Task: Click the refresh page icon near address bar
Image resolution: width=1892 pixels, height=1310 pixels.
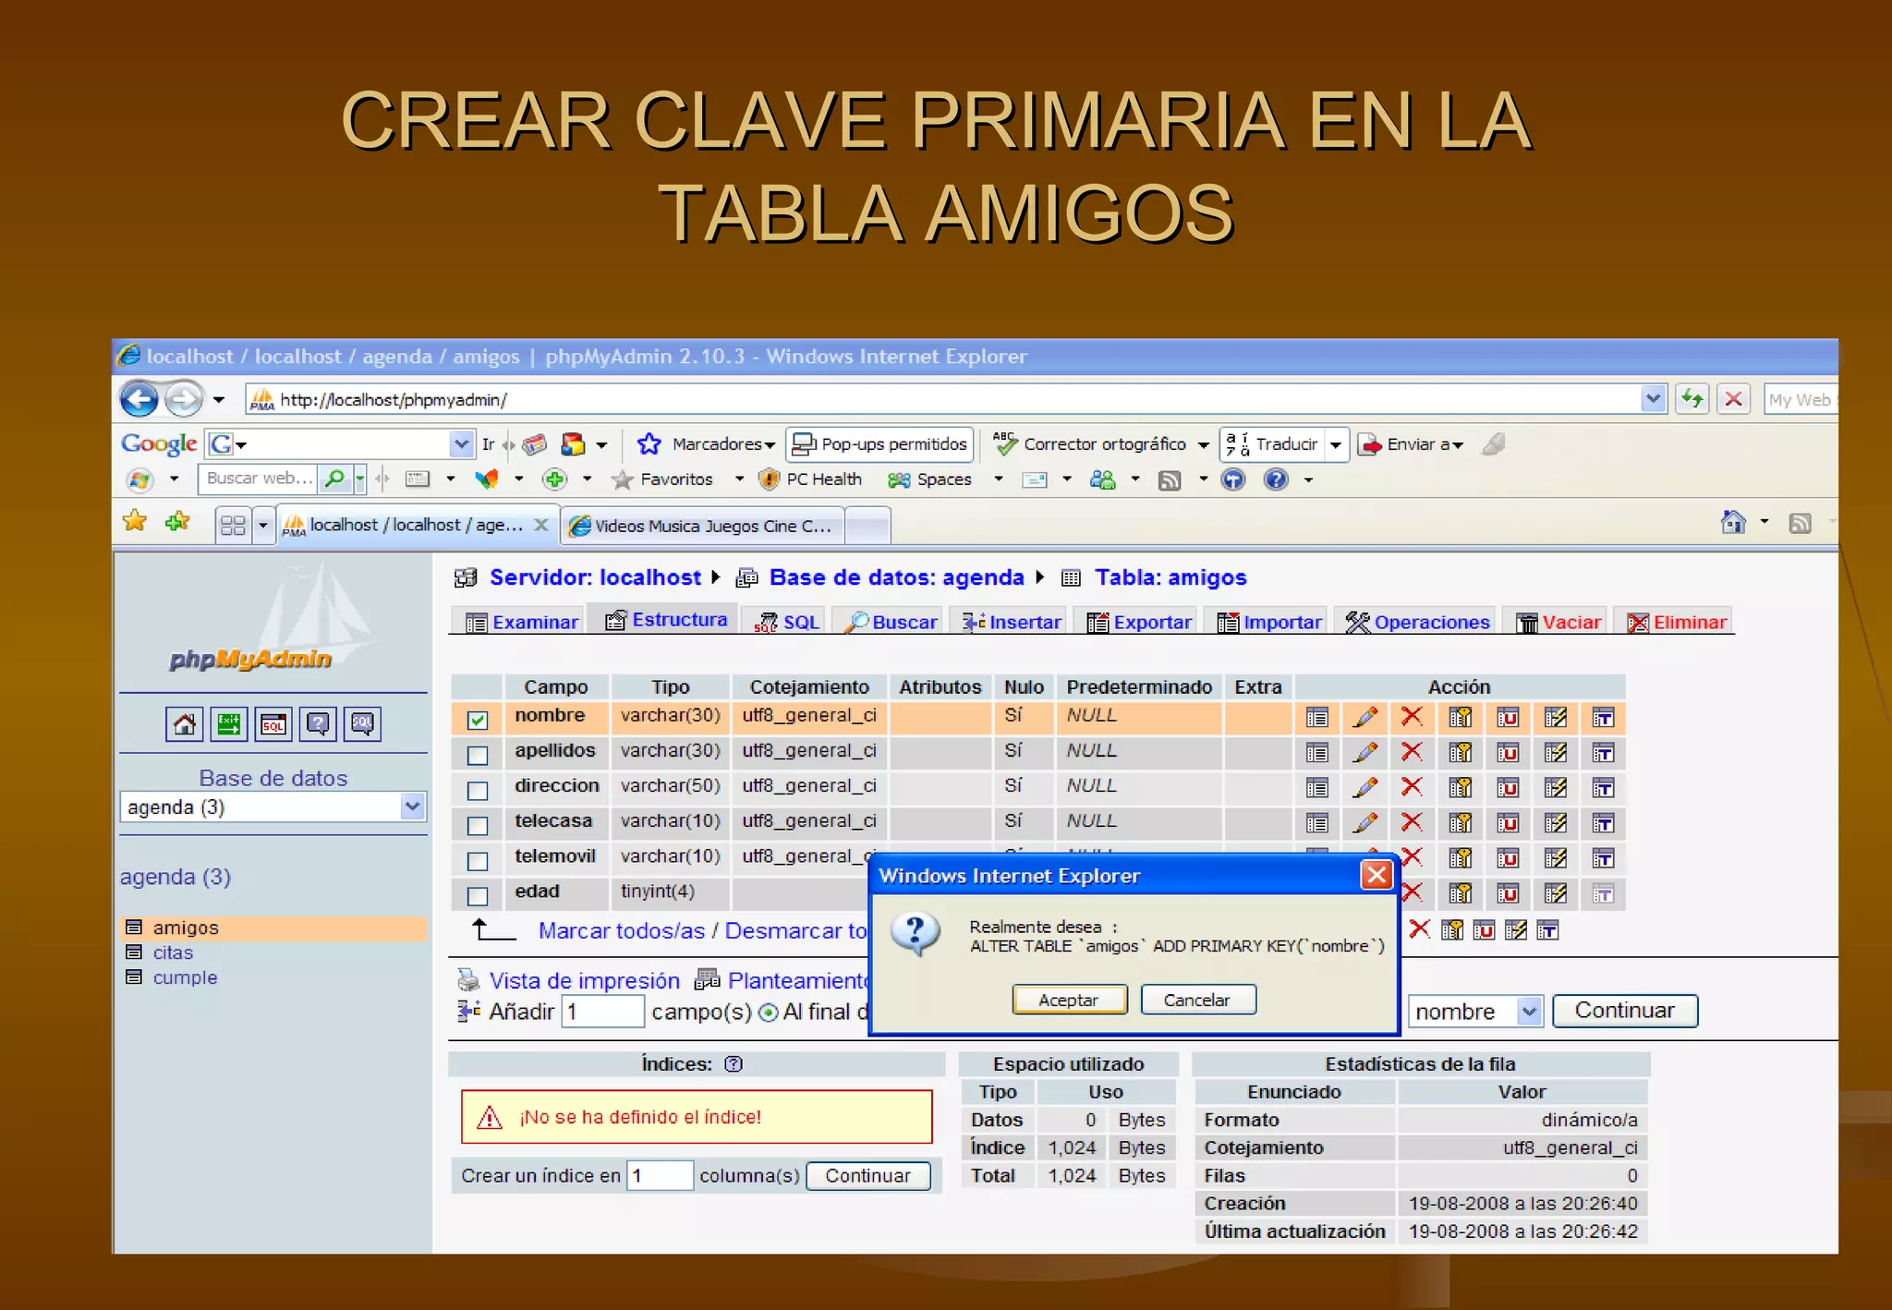Action: click(x=1692, y=399)
